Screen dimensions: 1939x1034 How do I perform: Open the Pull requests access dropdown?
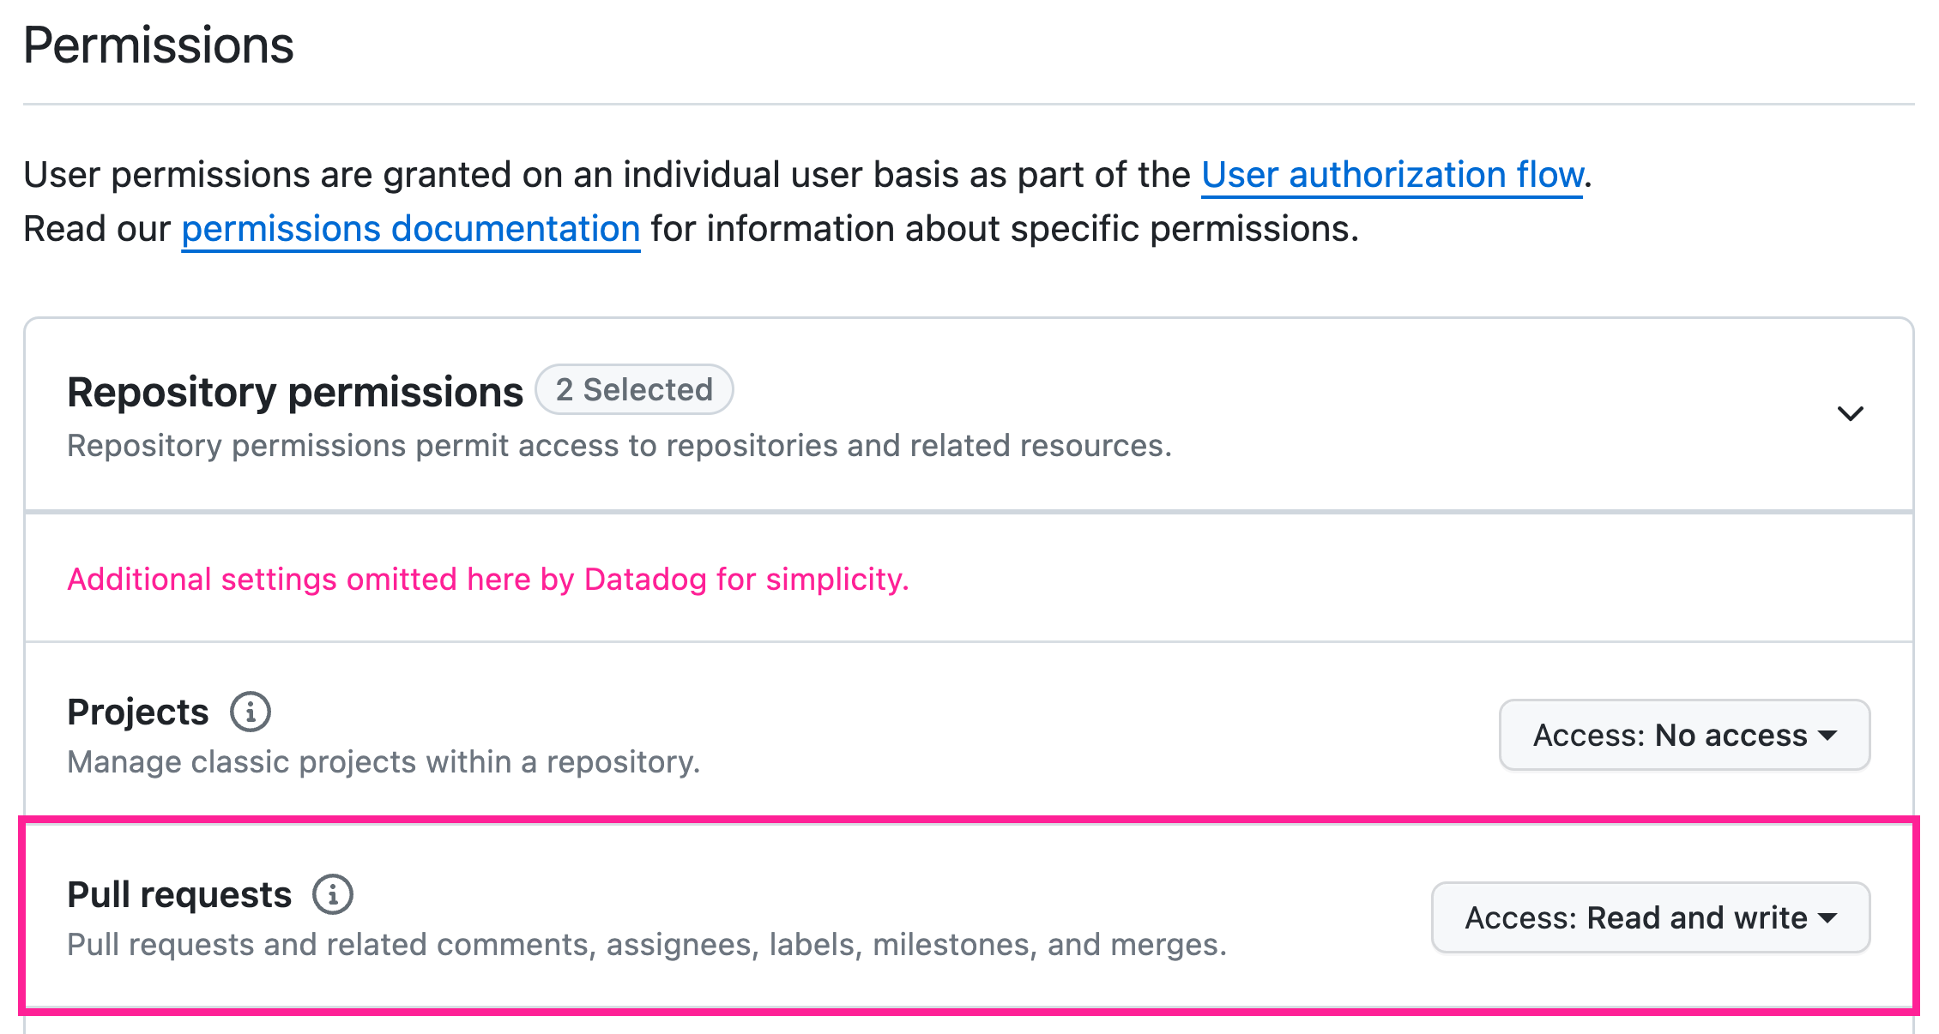1651,917
